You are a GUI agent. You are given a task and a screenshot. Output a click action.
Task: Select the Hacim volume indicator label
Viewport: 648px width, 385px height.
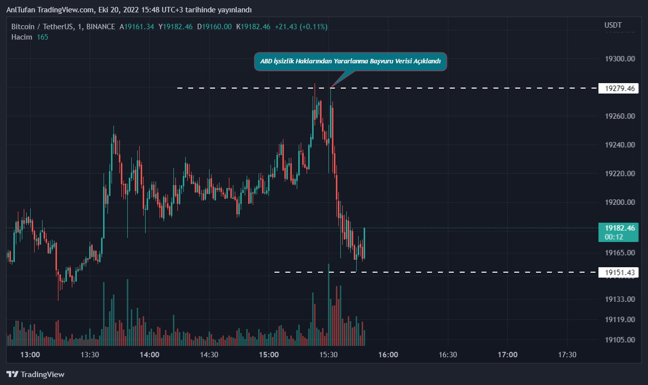[22, 37]
